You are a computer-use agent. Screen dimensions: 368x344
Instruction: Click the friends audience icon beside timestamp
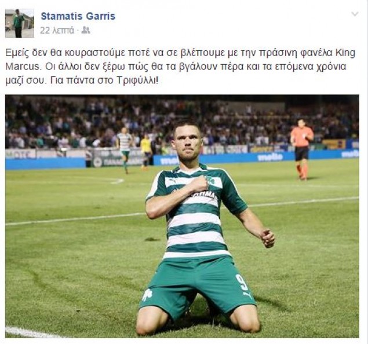pos(86,30)
